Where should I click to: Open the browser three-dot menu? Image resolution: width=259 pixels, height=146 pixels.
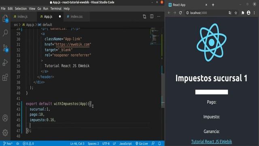coord(254,13)
